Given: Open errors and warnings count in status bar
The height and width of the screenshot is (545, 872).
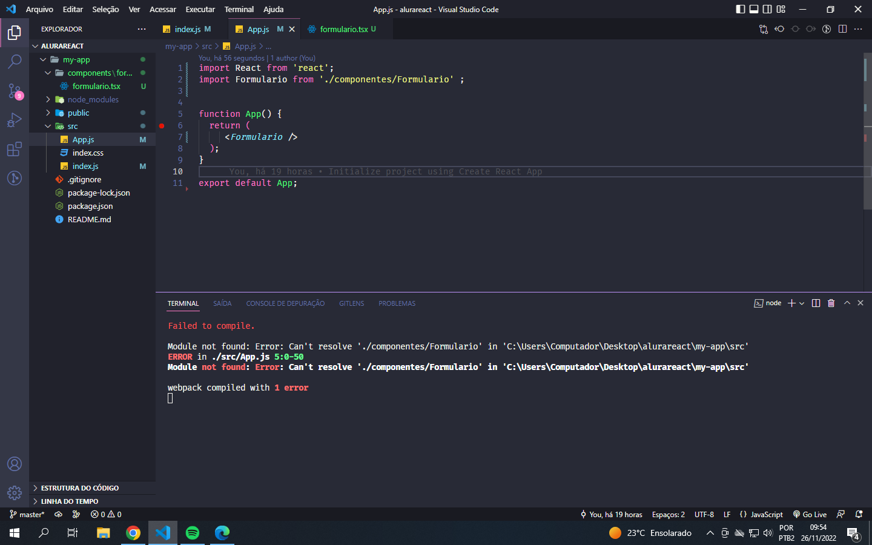Looking at the screenshot, I should coord(106,514).
